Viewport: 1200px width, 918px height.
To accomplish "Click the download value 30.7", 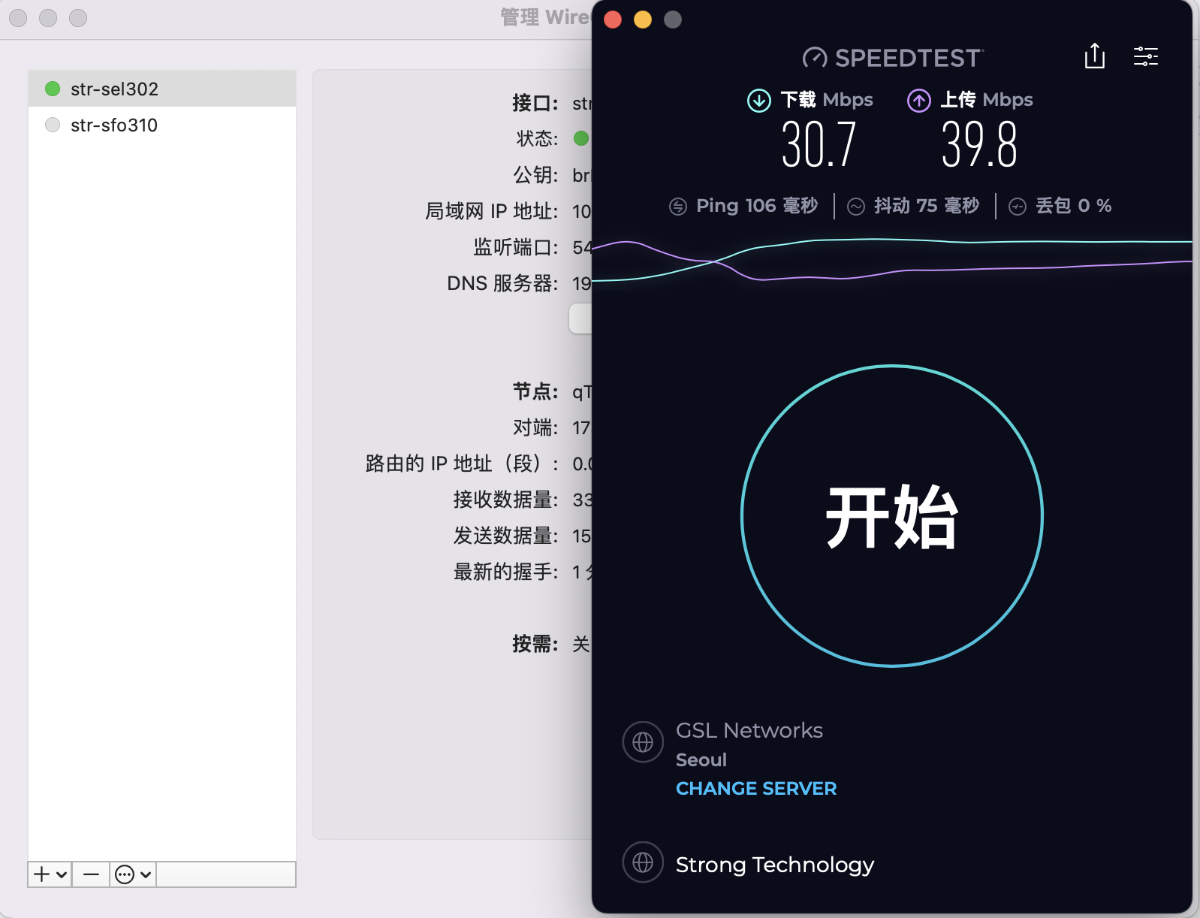I will (819, 145).
